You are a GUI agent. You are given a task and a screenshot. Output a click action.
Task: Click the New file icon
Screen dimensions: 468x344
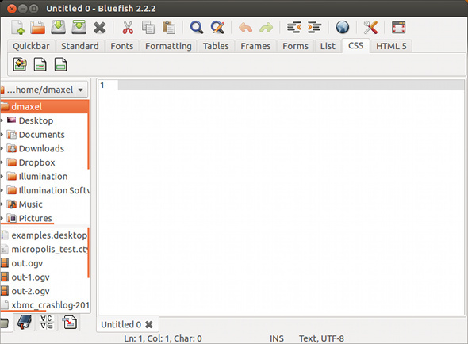pyautogui.click(x=18, y=28)
